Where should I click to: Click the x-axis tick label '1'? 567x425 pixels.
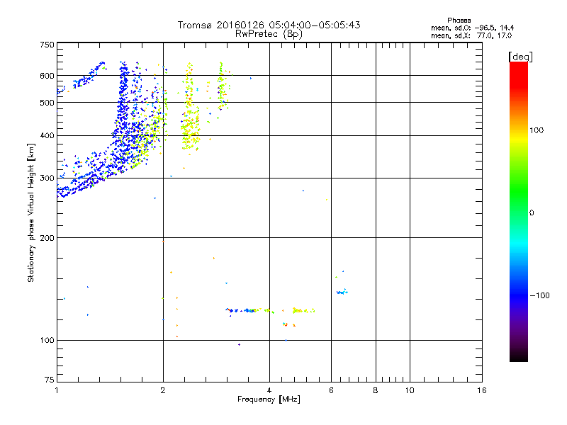57,390
